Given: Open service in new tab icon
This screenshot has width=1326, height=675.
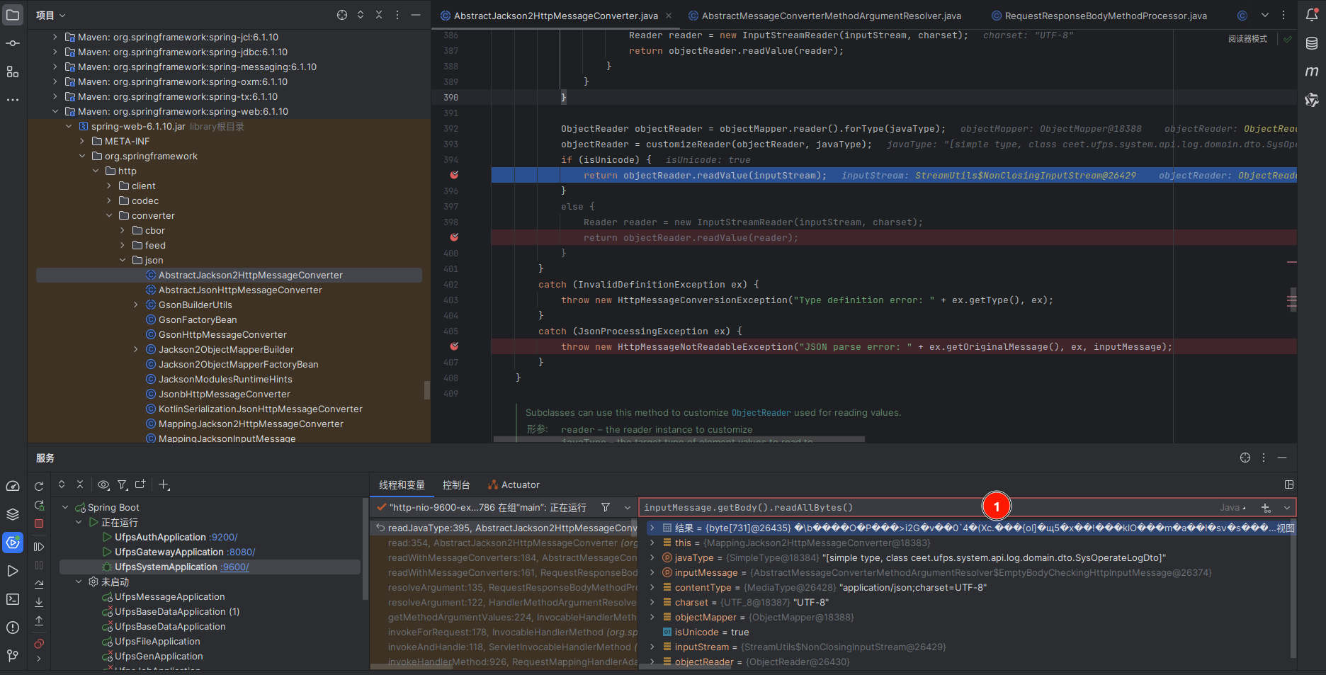Looking at the screenshot, I should 140,484.
